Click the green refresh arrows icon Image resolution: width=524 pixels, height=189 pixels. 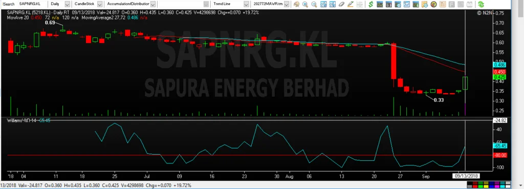[481, 4]
